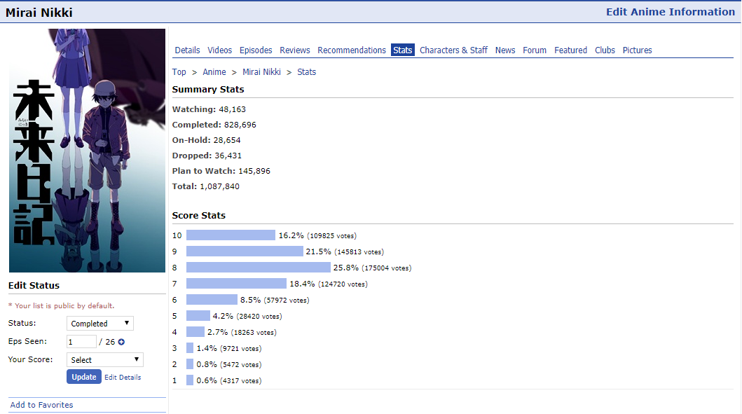The width and height of the screenshot is (742, 414).
Task: Click the score 6 bar in Score Stats
Action: (x=212, y=300)
